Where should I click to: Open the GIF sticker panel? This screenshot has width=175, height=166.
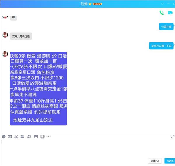(x=10, y=137)
